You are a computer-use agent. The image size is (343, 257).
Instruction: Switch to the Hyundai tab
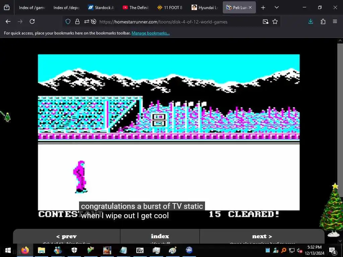[x=205, y=7]
